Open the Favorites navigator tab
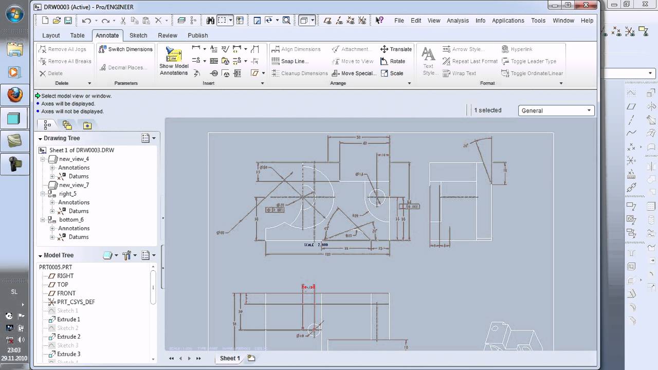This screenshot has height=370, width=658. [x=87, y=125]
